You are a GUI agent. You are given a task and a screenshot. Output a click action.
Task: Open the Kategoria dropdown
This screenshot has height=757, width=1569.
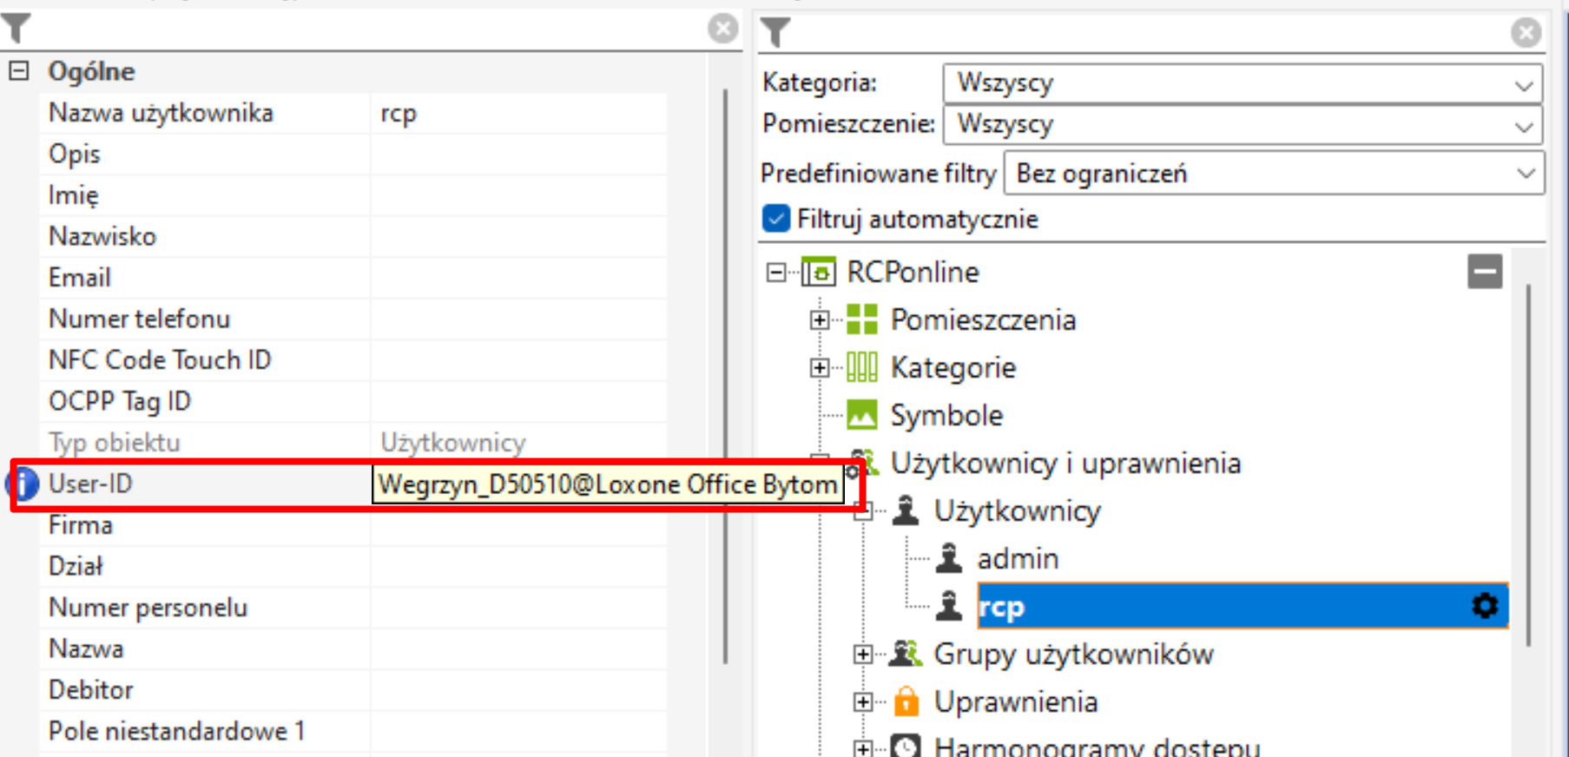[1242, 83]
